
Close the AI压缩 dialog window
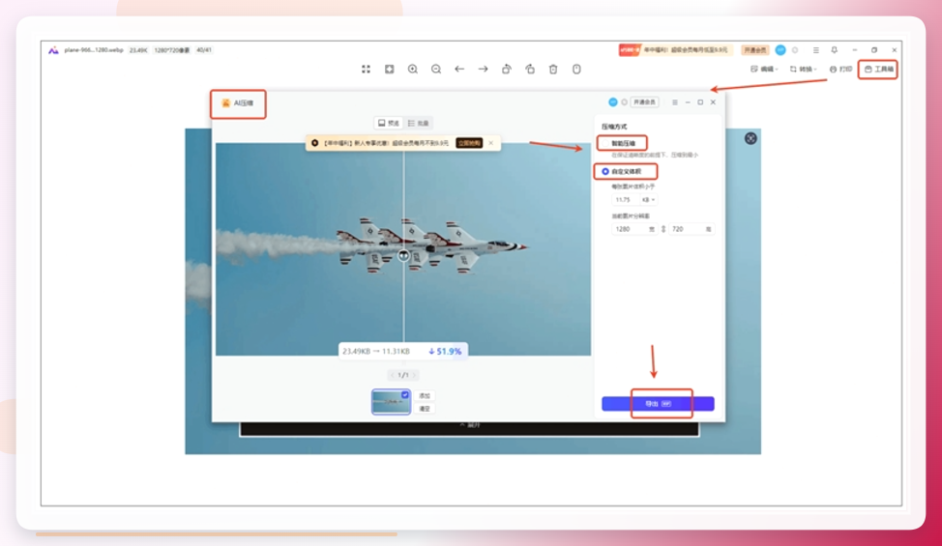point(713,102)
